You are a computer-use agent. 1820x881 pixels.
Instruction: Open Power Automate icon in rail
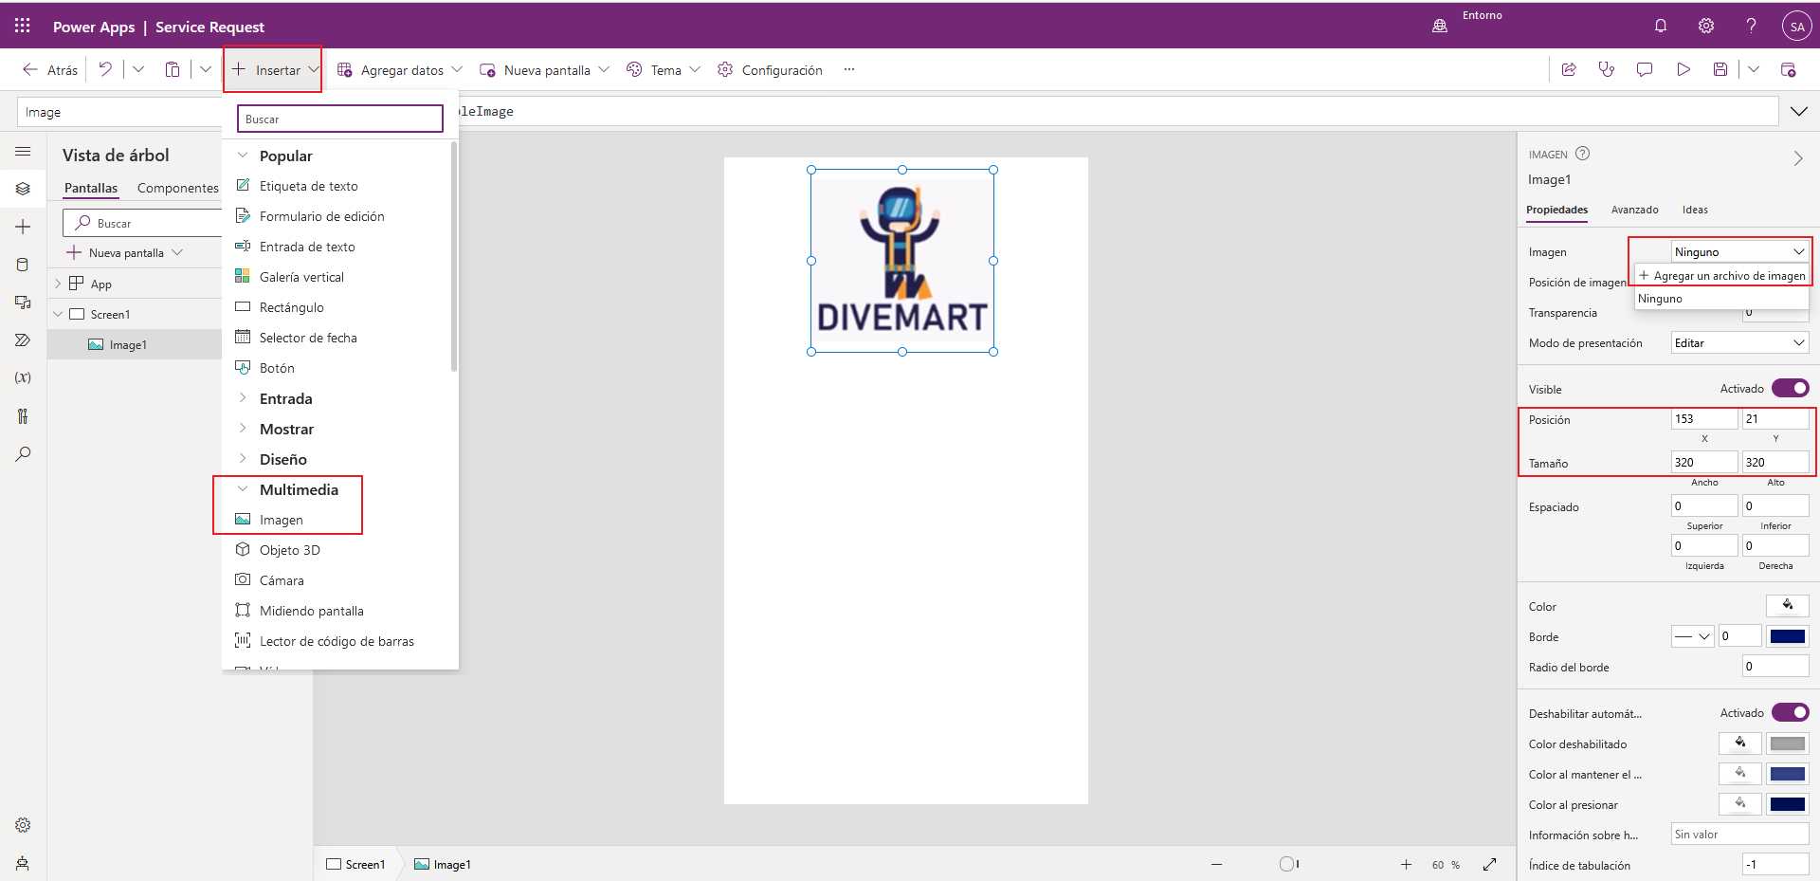pos(23,340)
